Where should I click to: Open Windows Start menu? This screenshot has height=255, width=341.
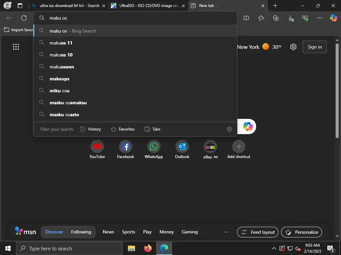8,248
